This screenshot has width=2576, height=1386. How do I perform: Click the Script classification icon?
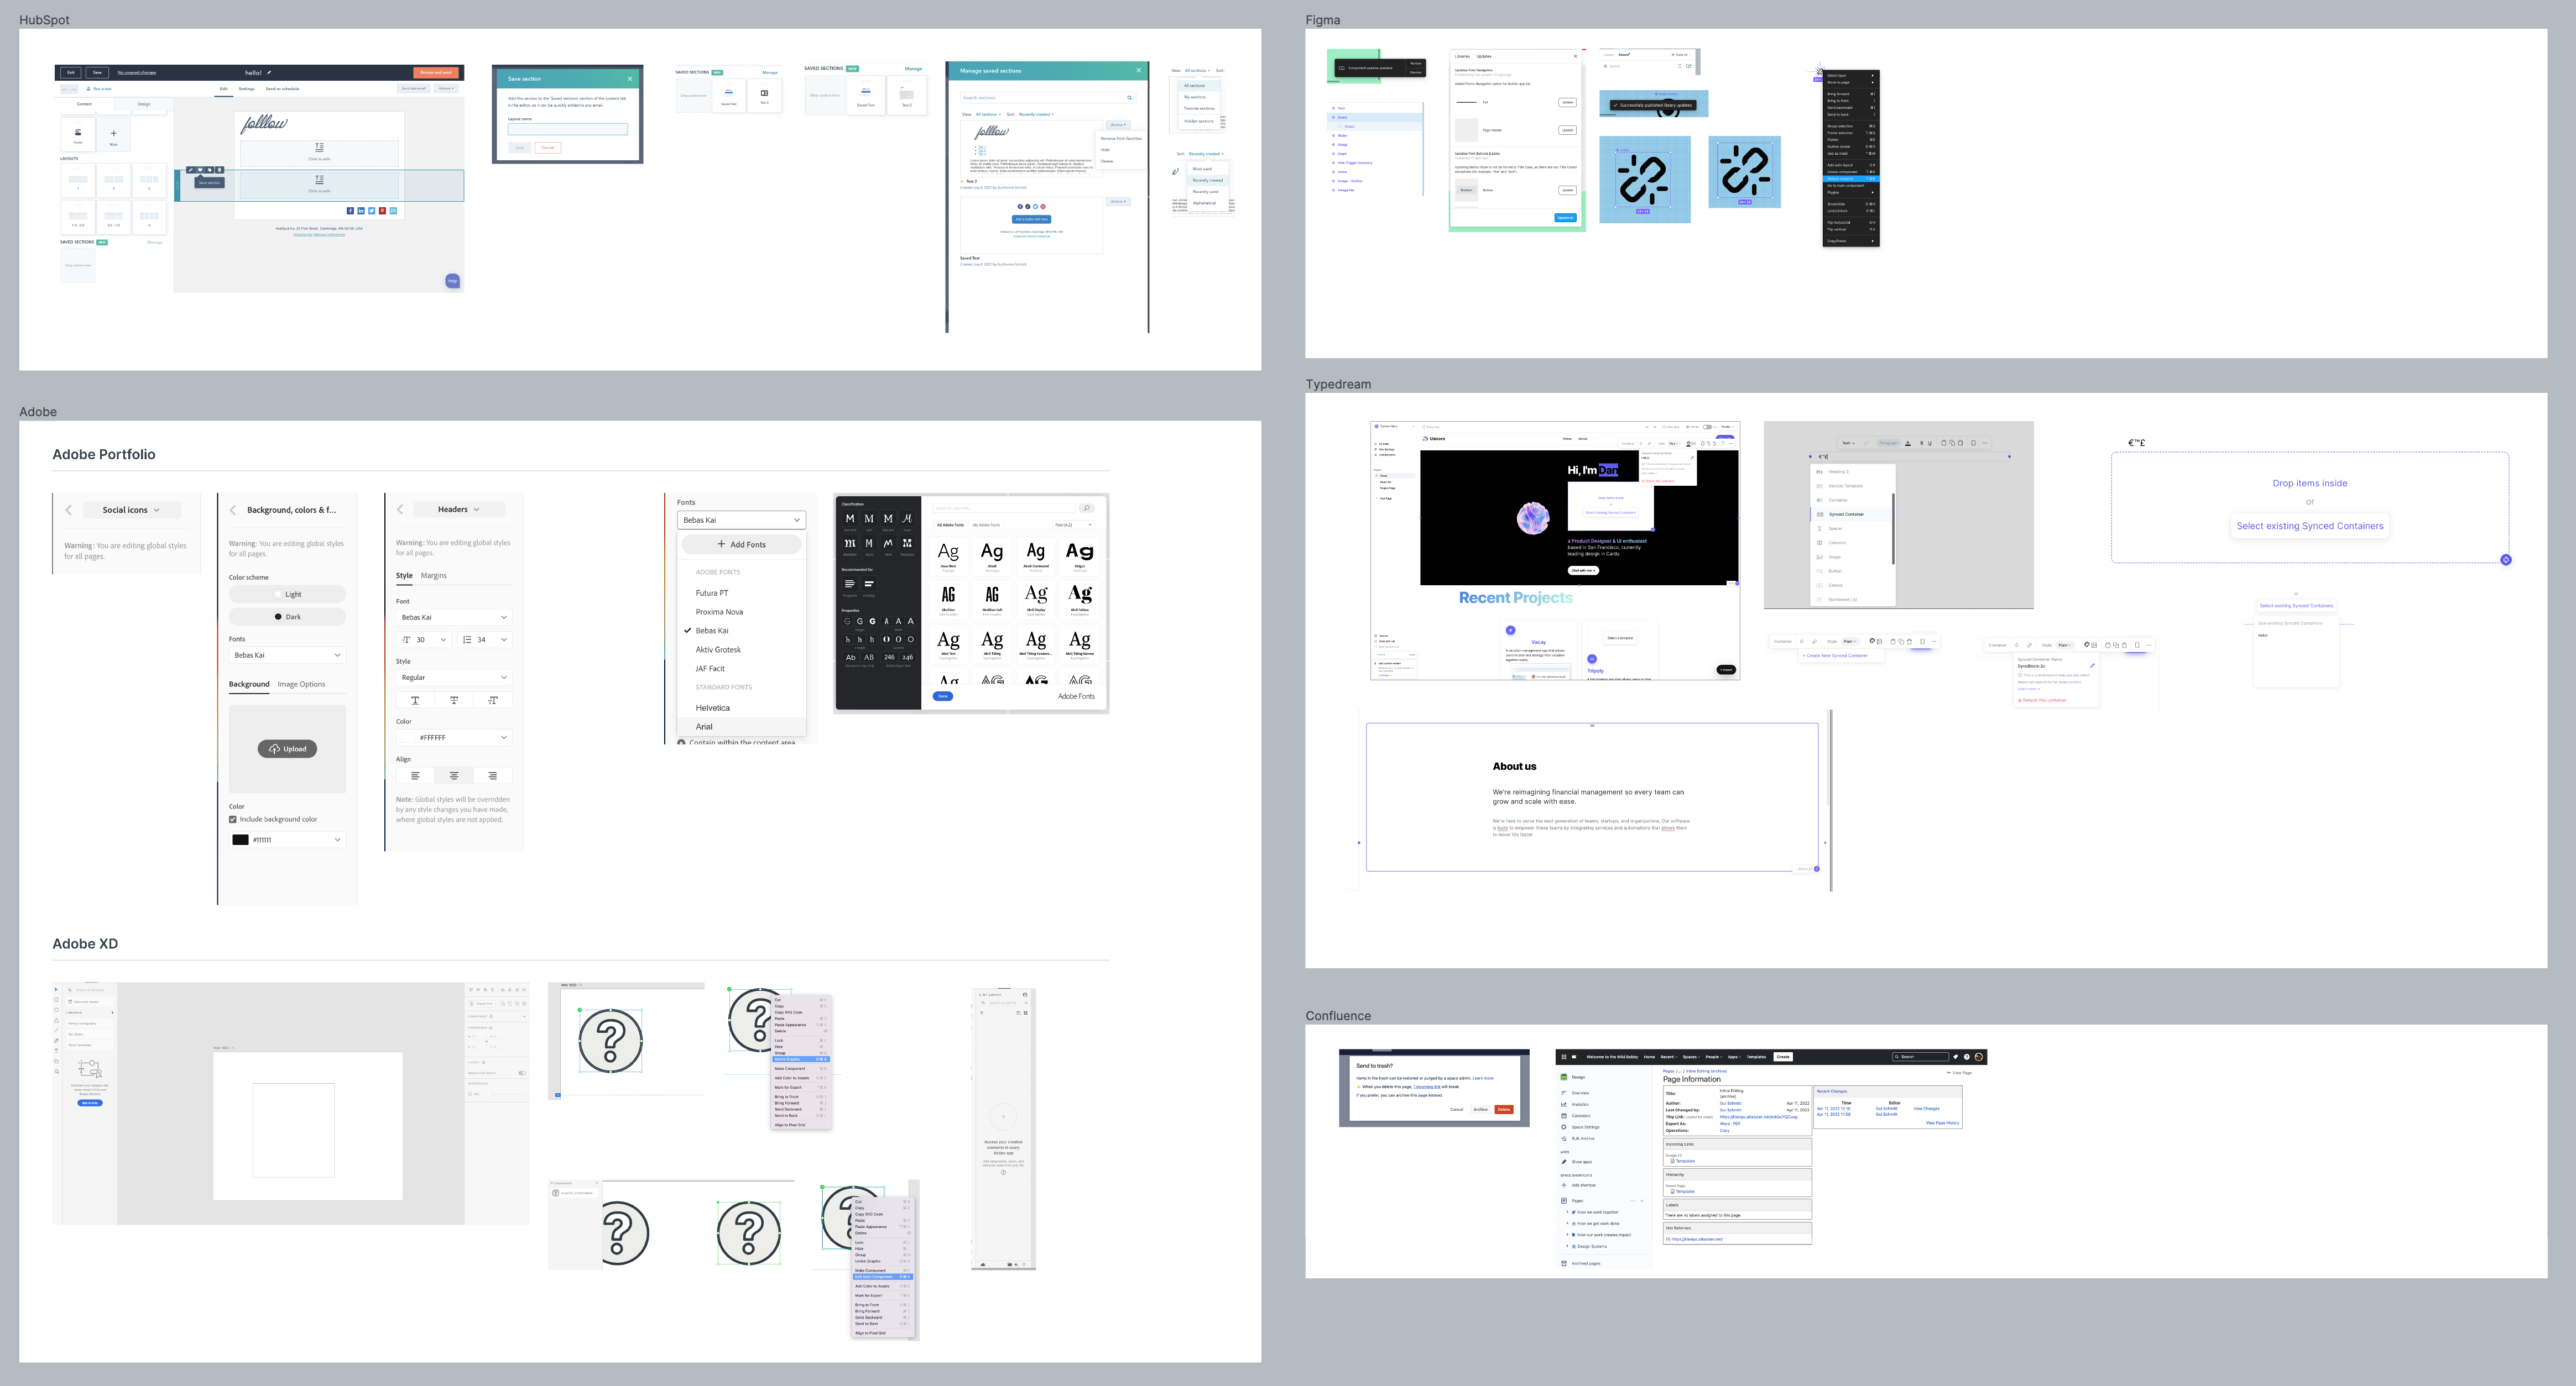(907, 519)
